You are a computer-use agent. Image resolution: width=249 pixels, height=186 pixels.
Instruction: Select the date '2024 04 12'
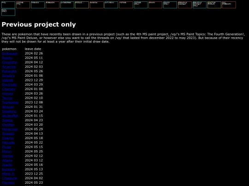click(34, 62)
